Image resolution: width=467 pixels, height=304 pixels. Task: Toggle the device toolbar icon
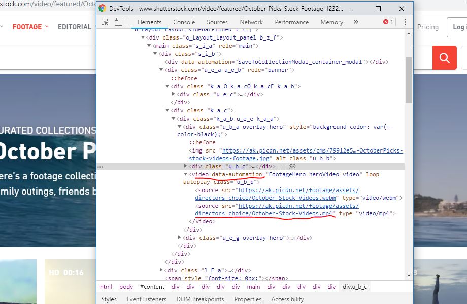[x=118, y=22]
